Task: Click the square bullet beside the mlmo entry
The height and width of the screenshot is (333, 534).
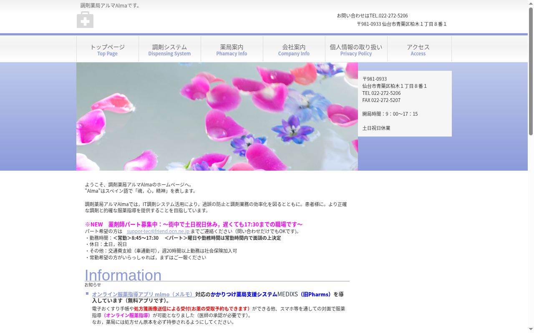Action: tap(87, 293)
